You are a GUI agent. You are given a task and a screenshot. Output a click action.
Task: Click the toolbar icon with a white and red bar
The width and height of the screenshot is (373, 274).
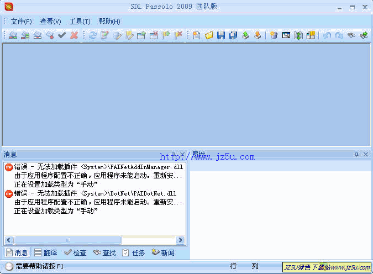(38, 35)
